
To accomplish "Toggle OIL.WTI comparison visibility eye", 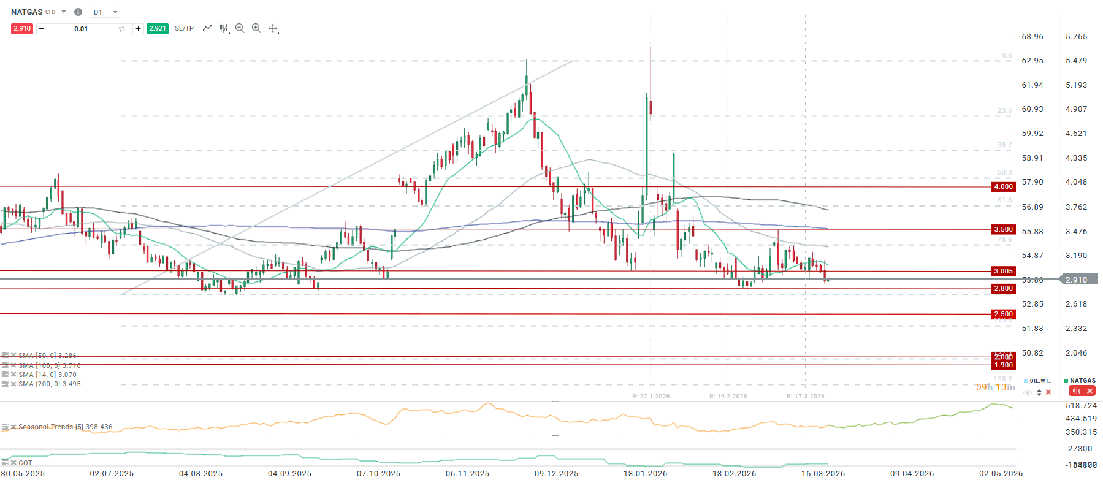I will tap(1028, 392).
